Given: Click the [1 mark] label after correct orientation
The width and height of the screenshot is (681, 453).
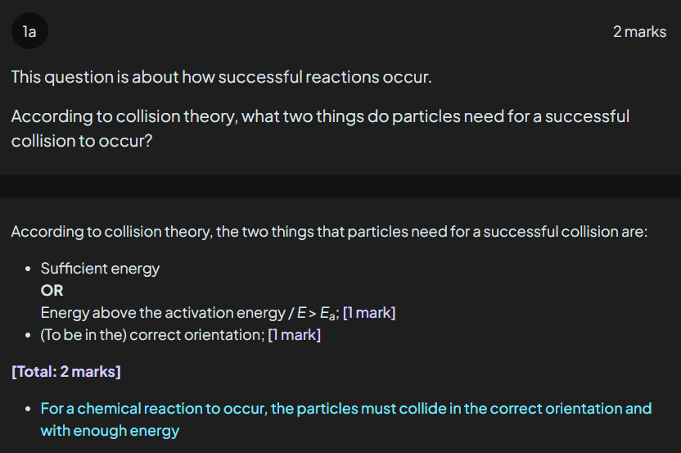Looking at the screenshot, I should (295, 335).
